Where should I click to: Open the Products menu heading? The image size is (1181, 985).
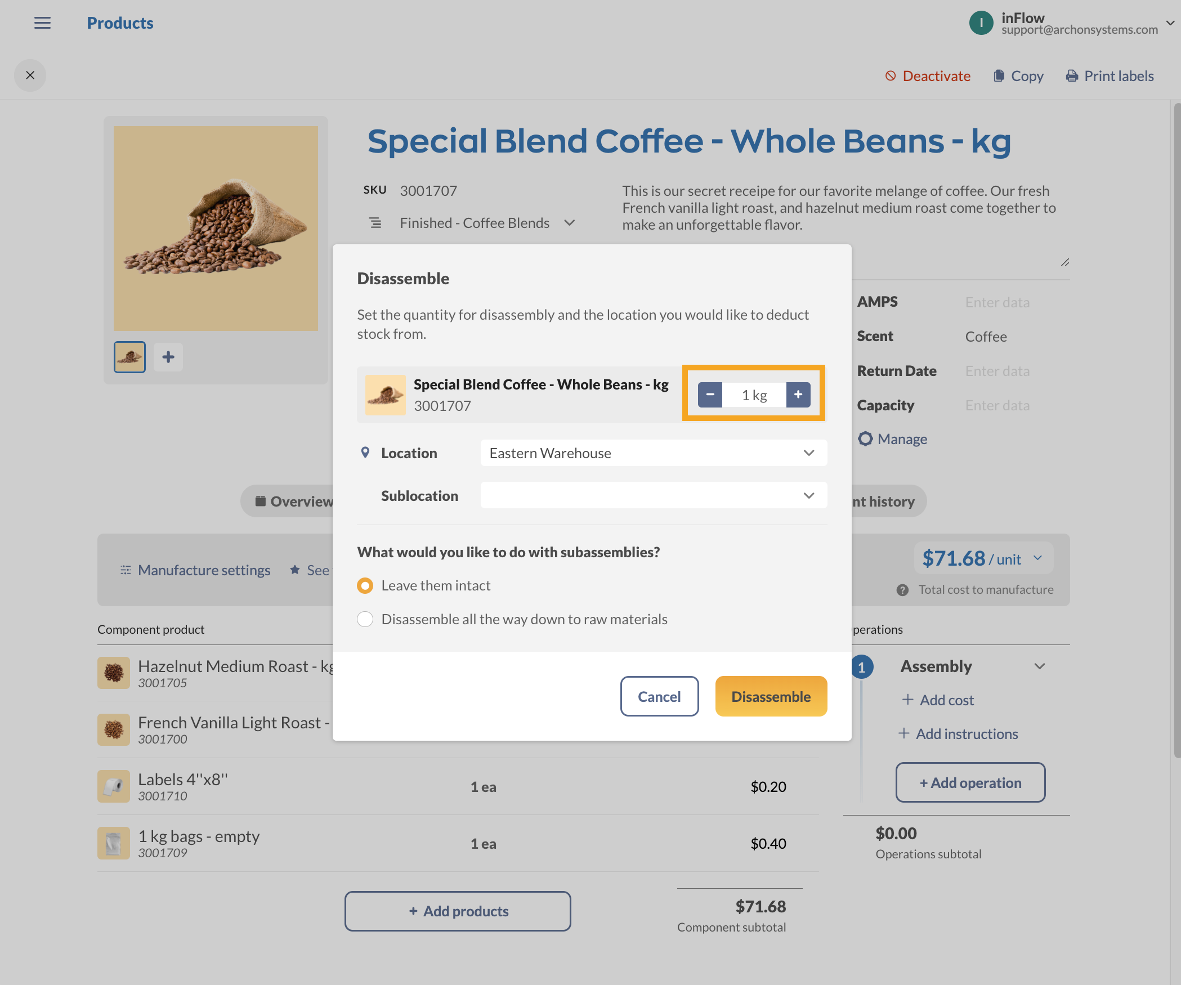click(120, 23)
